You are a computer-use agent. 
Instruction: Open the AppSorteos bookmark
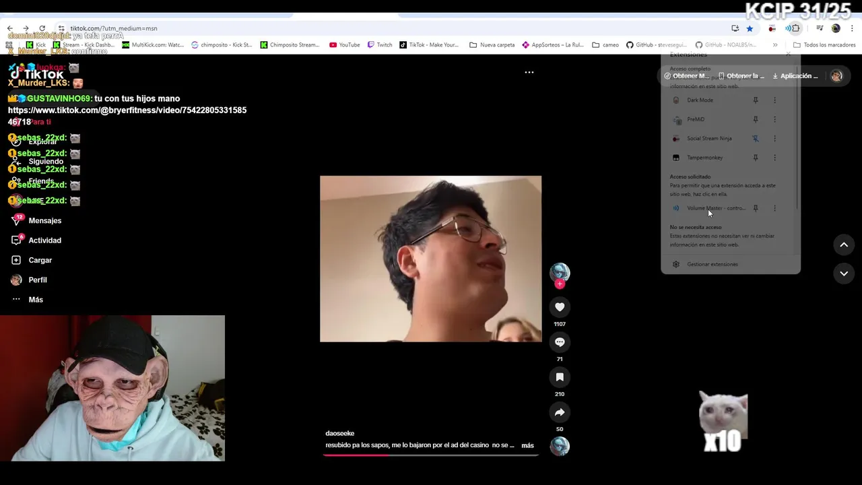tap(553, 45)
